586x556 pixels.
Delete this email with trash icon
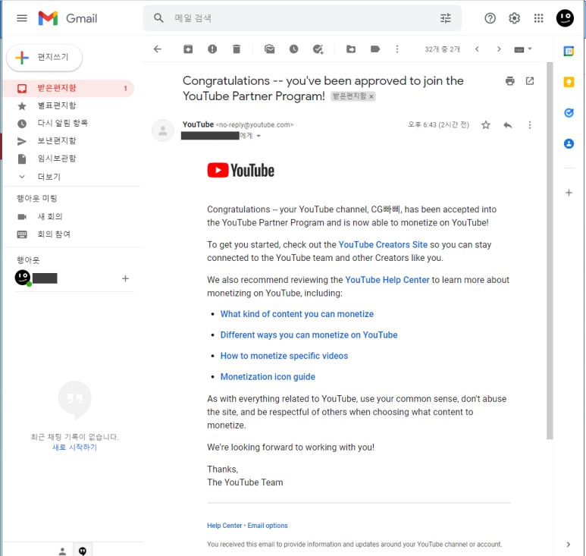click(237, 49)
